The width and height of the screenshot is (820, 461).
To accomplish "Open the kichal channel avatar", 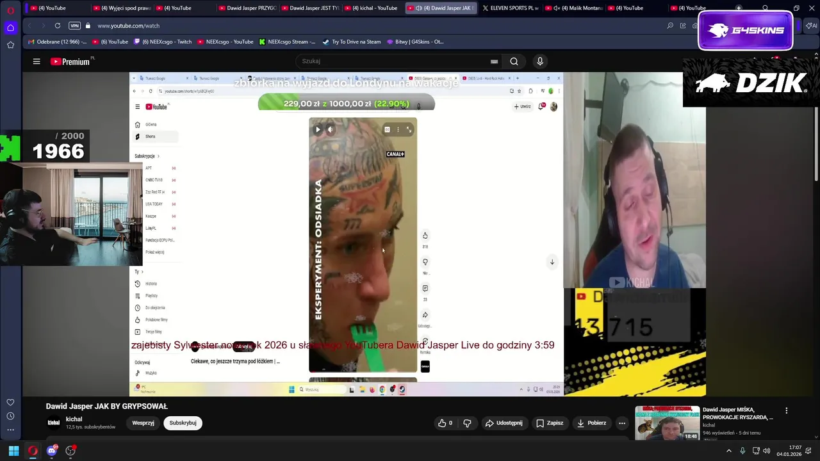I will point(54,423).
